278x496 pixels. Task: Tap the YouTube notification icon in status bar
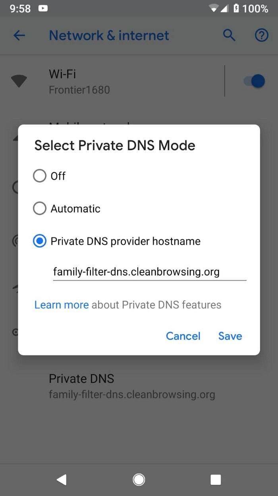(x=44, y=8)
